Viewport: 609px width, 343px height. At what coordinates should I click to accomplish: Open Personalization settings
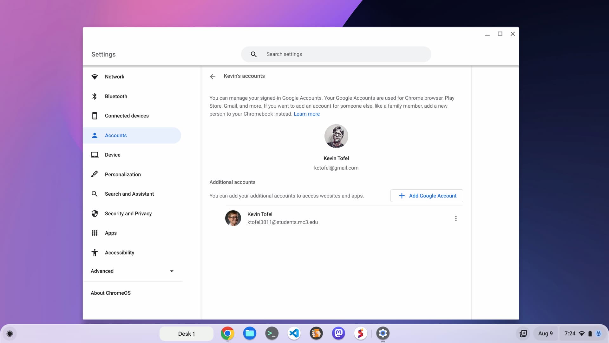pyautogui.click(x=122, y=174)
